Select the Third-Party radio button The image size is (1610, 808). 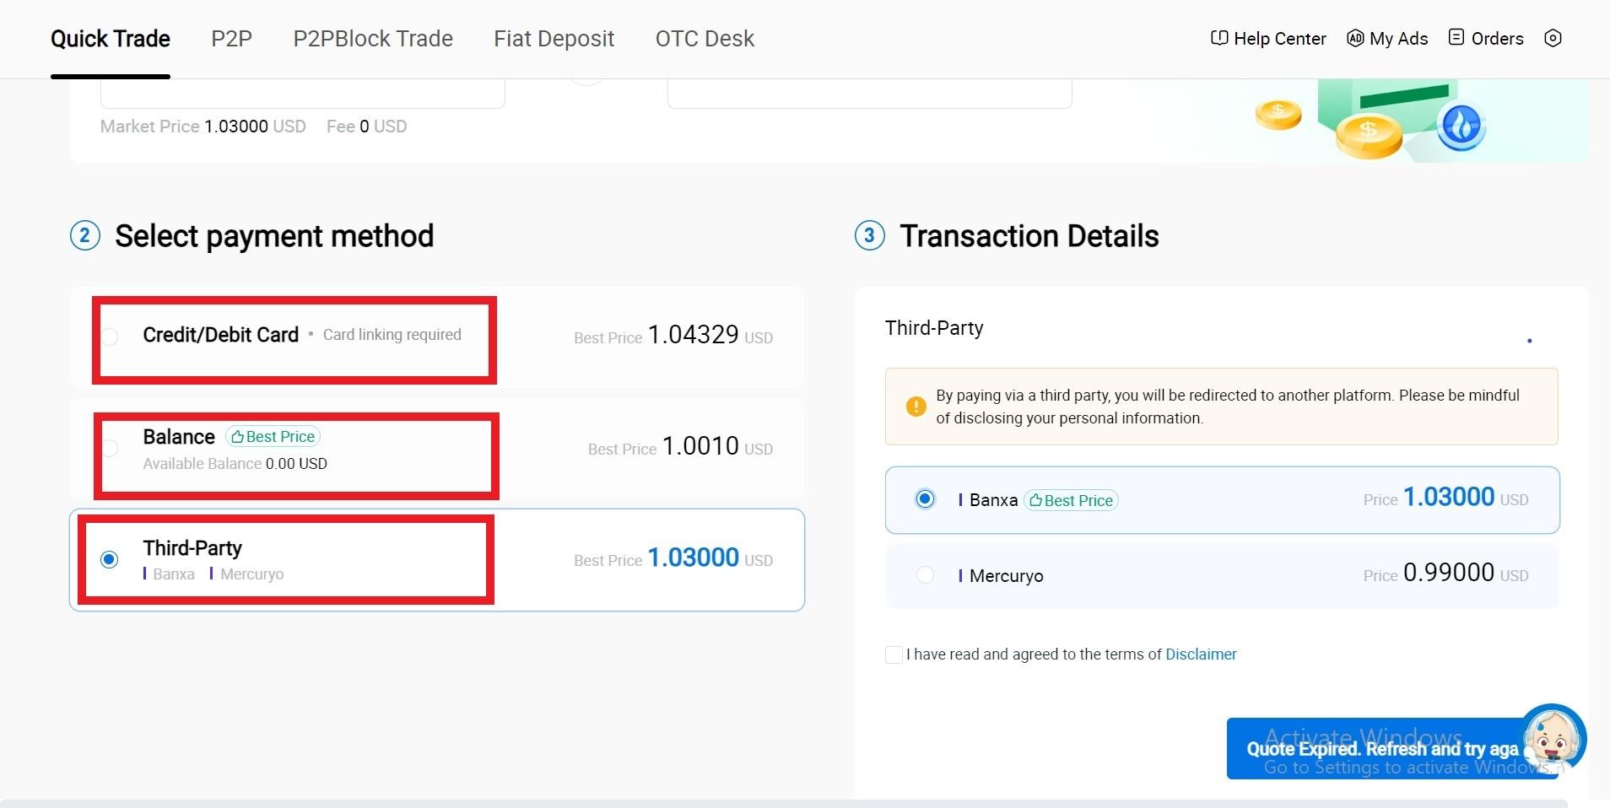[109, 559]
